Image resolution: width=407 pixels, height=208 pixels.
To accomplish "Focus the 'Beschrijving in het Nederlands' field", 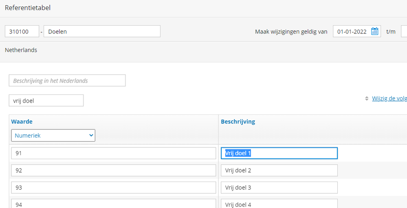I will coord(67,81).
